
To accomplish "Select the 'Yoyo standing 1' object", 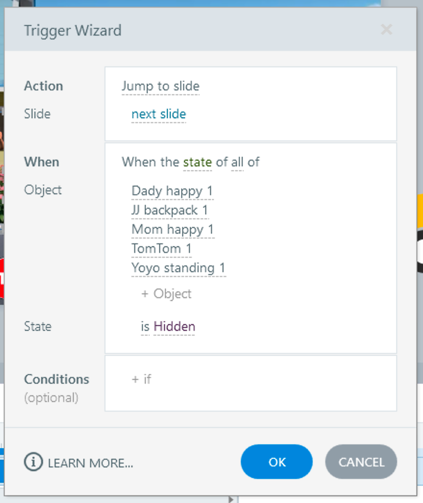I will coord(178,268).
